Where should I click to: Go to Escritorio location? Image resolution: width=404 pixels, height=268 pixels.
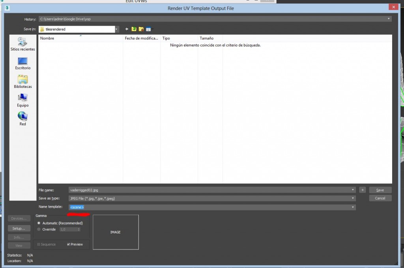click(22, 63)
